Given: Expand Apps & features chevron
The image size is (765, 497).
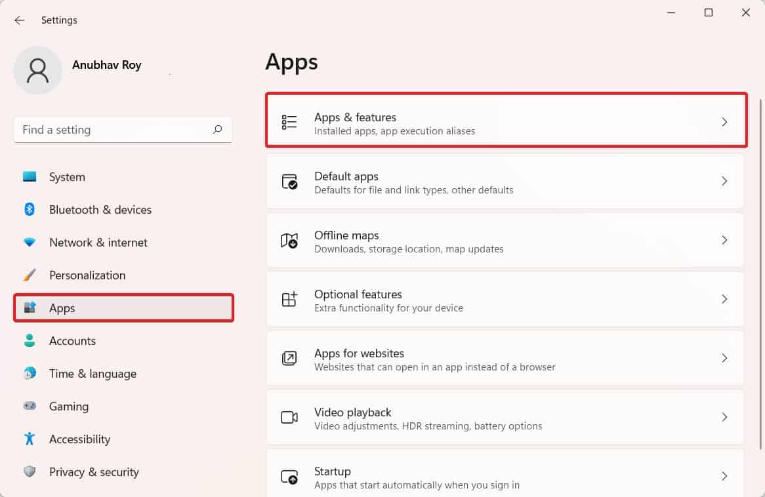Looking at the screenshot, I should [x=724, y=122].
